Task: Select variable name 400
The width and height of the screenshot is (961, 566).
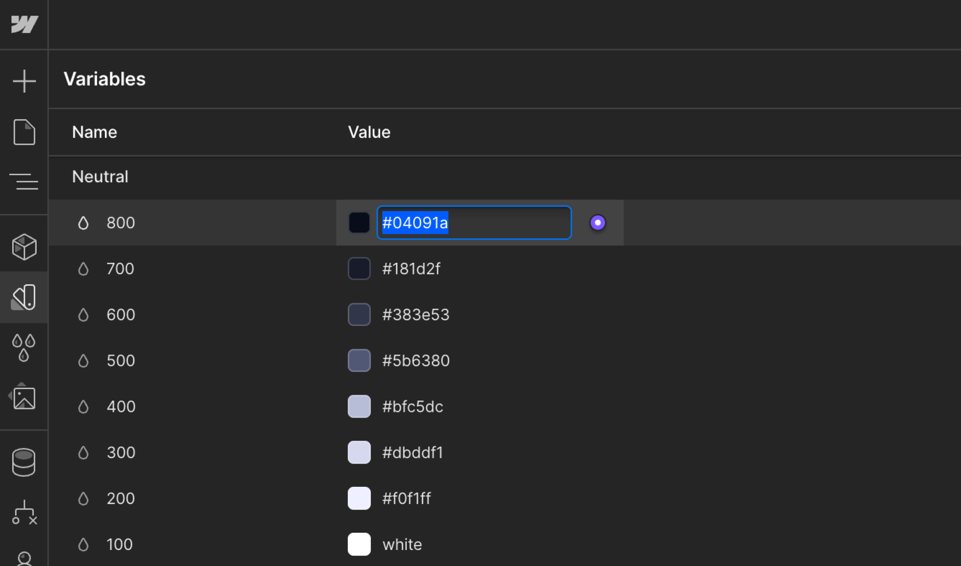Action: (121, 406)
